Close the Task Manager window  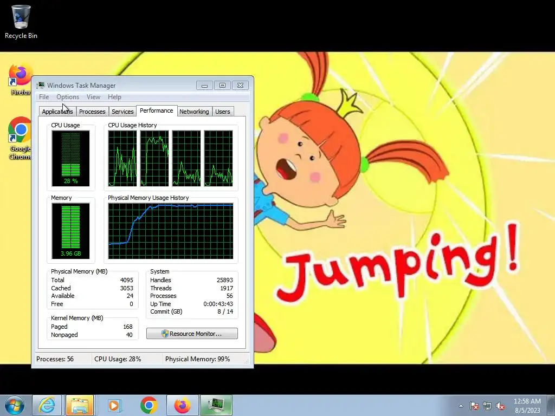point(240,85)
